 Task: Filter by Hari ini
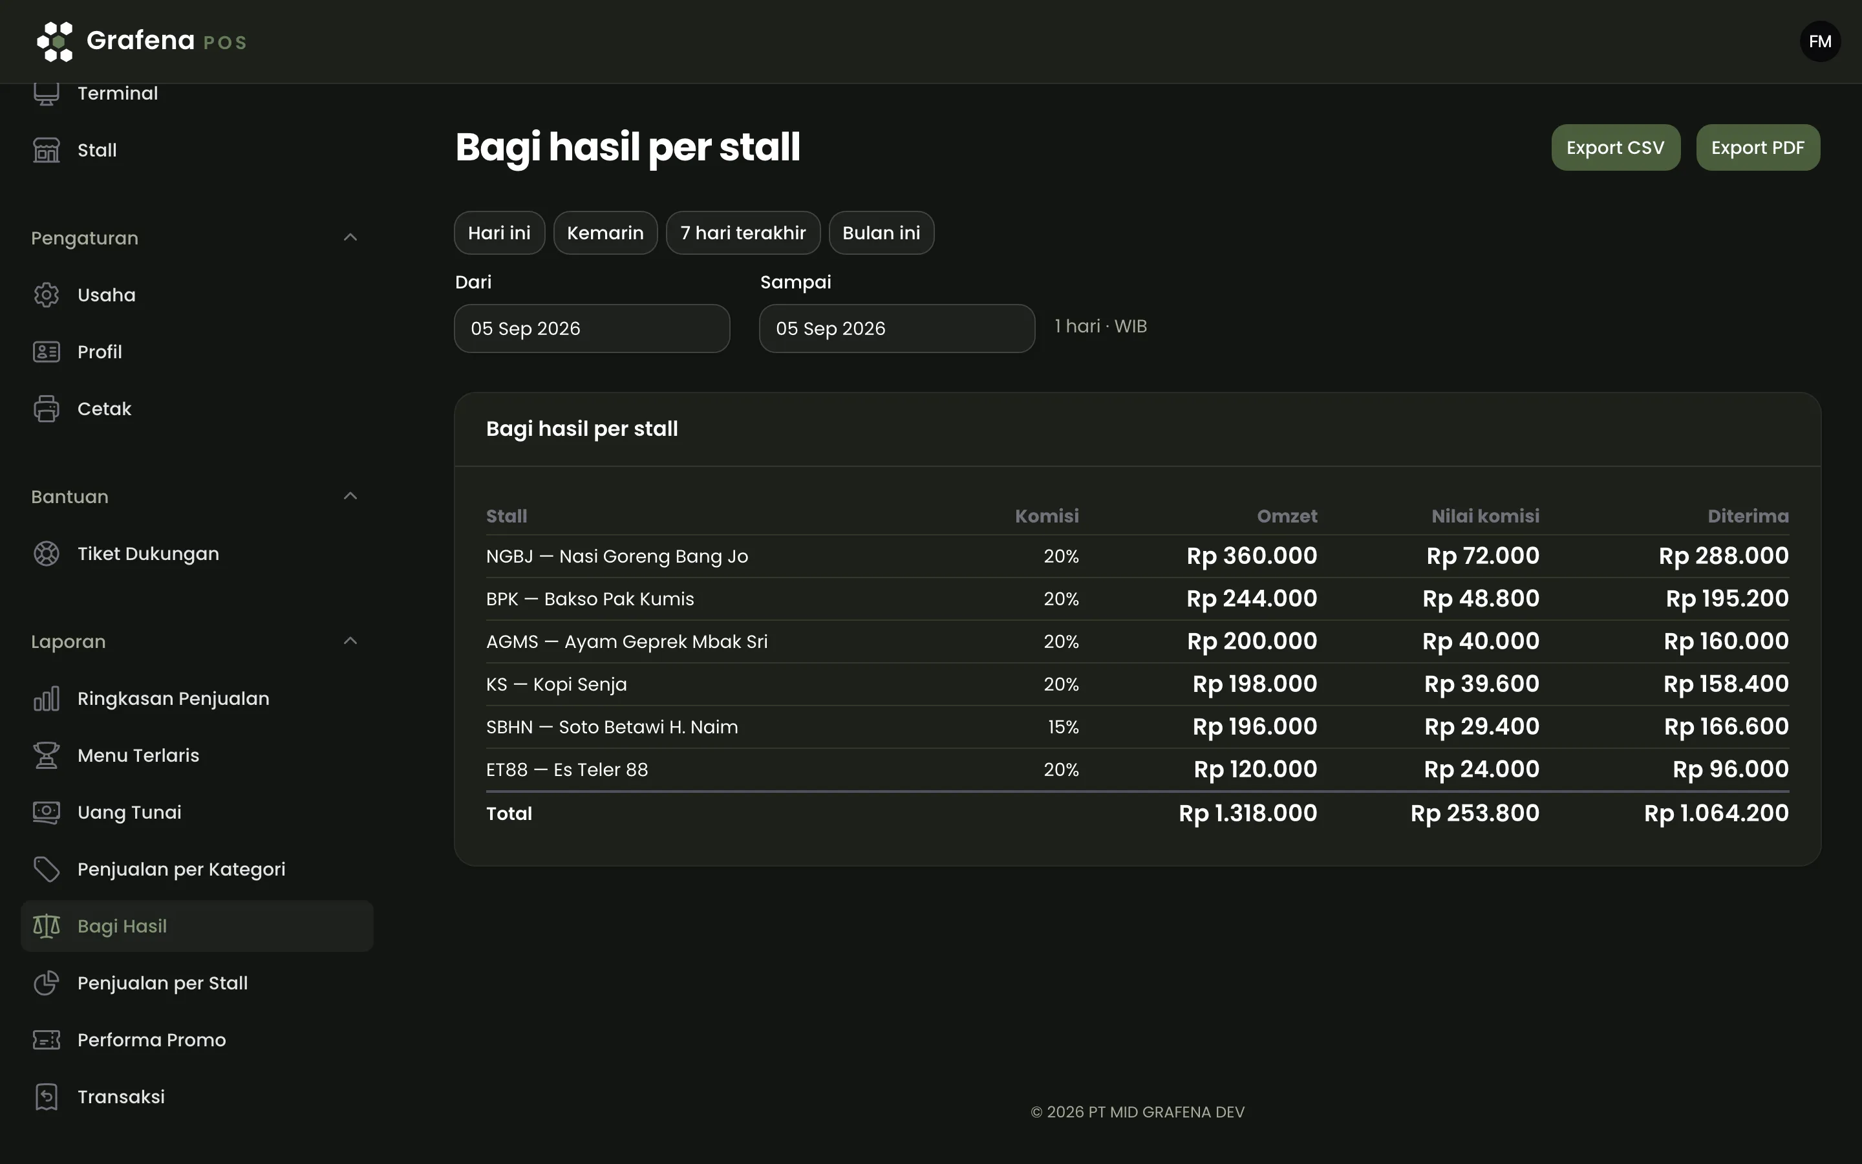[x=499, y=233]
